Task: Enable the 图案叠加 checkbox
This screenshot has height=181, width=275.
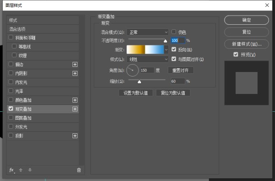Action: (11, 117)
